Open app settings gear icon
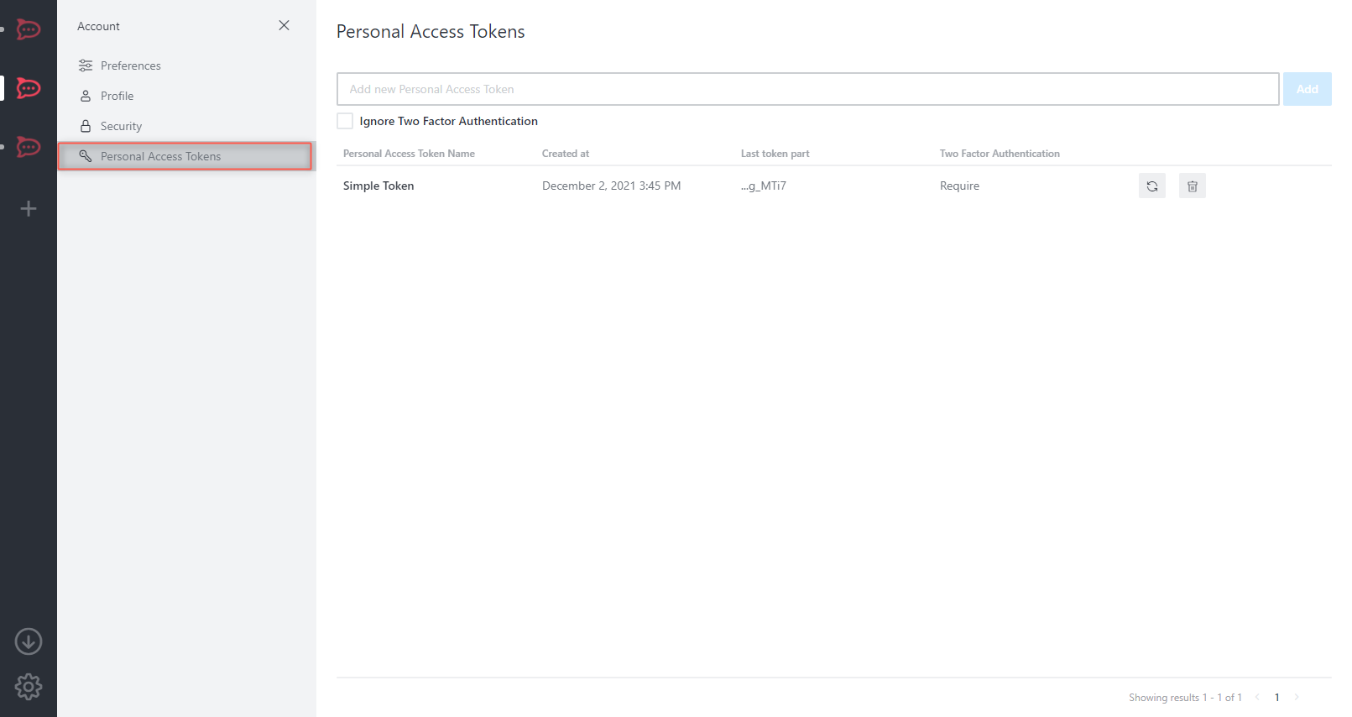Screen dimensions: 1352x717 (x=29, y=687)
